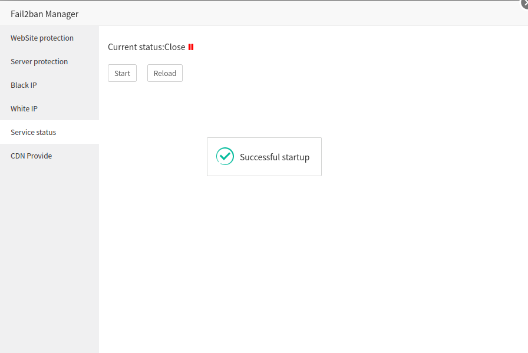Select the Service status tab

49,132
